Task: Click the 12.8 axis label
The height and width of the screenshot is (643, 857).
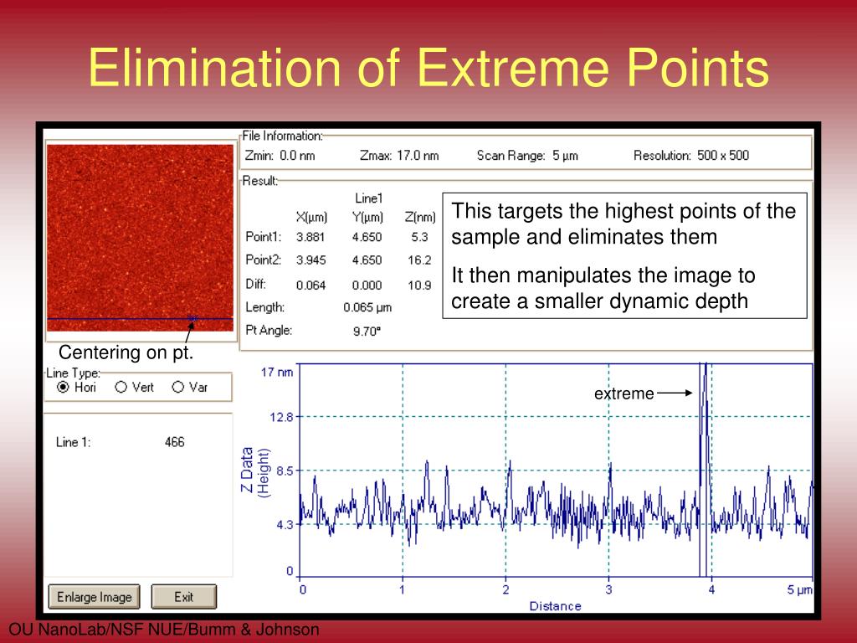Action: point(282,417)
